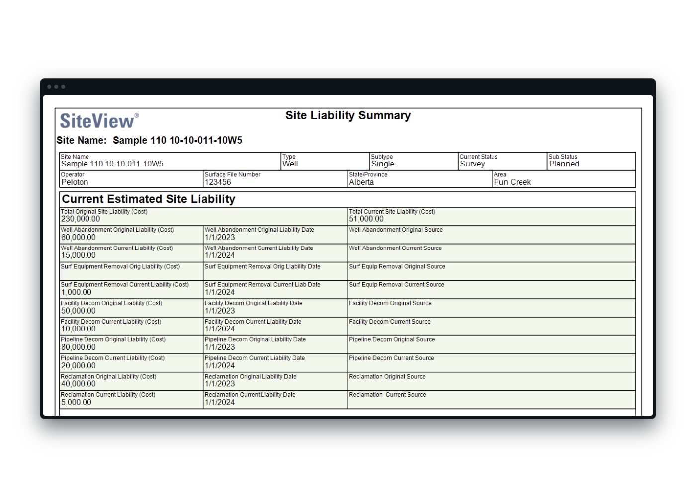Click the 'Reclamation Current Source' cell
Image resolution: width=696 pixels, height=497 pixels.
492,400
